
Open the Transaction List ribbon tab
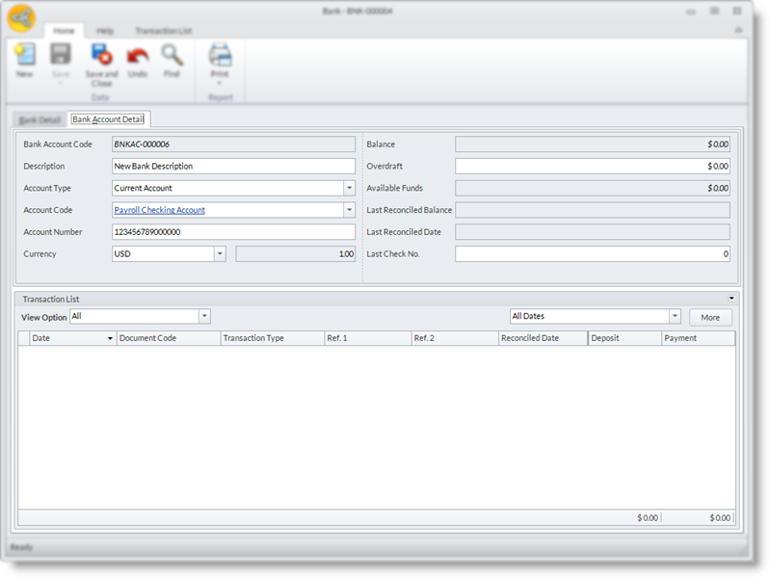[163, 31]
